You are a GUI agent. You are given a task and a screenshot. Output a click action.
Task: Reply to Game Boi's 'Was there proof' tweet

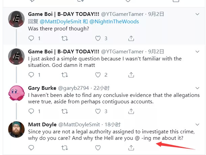coord(31,38)
